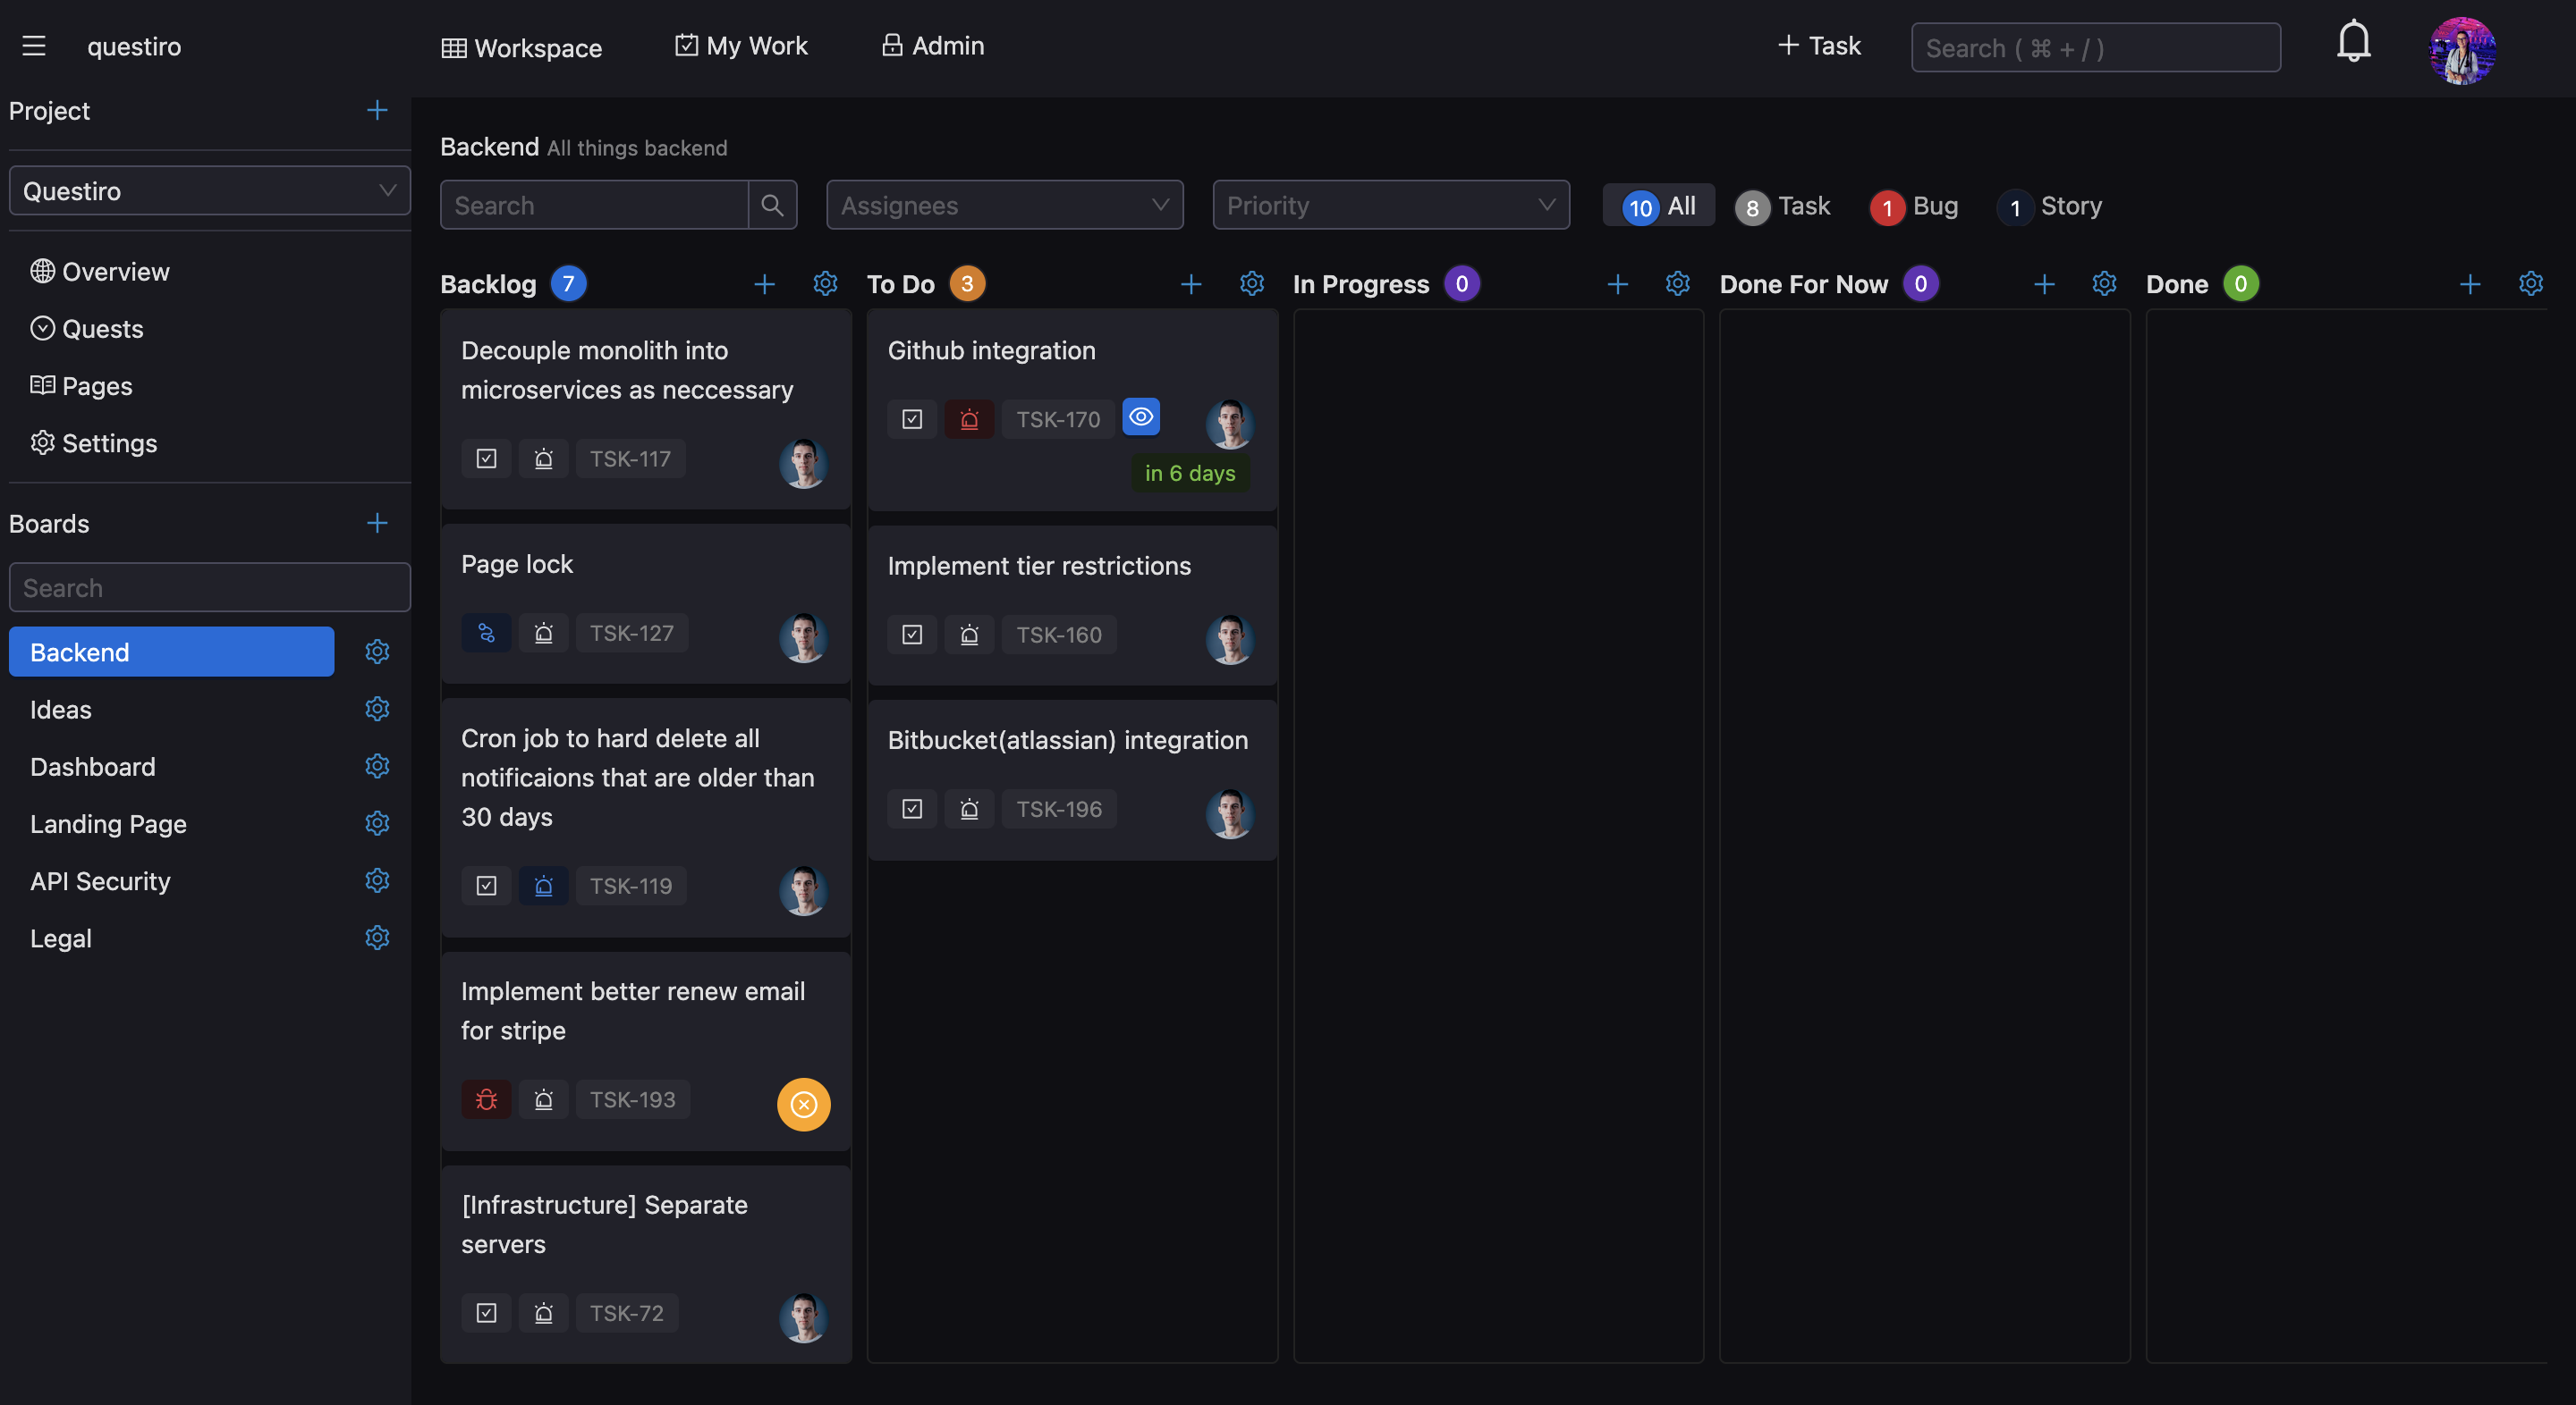
Task: Focus the Backend board search field
Action: tap(594, 205)
